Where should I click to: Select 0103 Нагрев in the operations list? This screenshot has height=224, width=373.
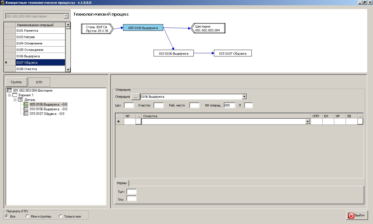click(x=40, y=37)
